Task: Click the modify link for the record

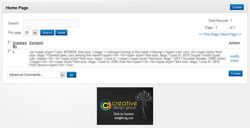Action: point(234,56)
